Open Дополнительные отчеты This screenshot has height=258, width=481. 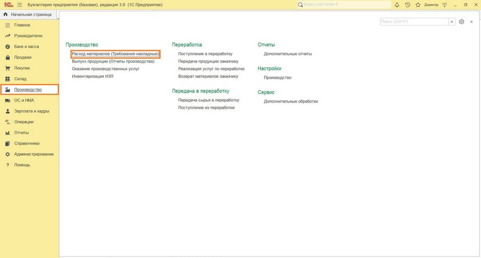tap(288, 54)
